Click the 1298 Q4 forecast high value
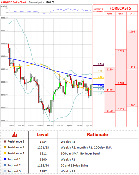The width and height of the screenshot is (139, 175). point(132,32)
